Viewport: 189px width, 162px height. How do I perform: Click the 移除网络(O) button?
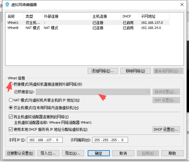click(x=135, y=71)
